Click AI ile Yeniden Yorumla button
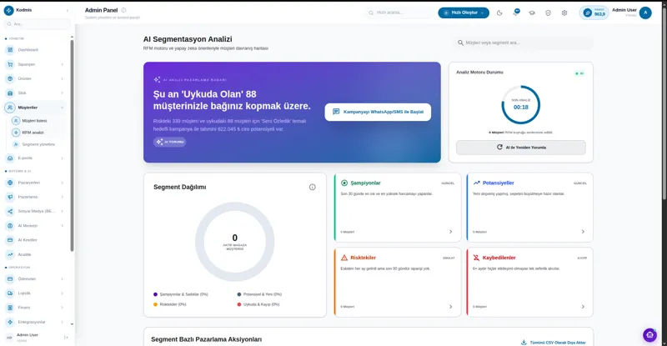Screen dimensions: 667x346 520,148
